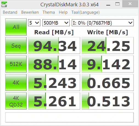Start the Seq sequential test
The image size is (139, 126).
16,45
